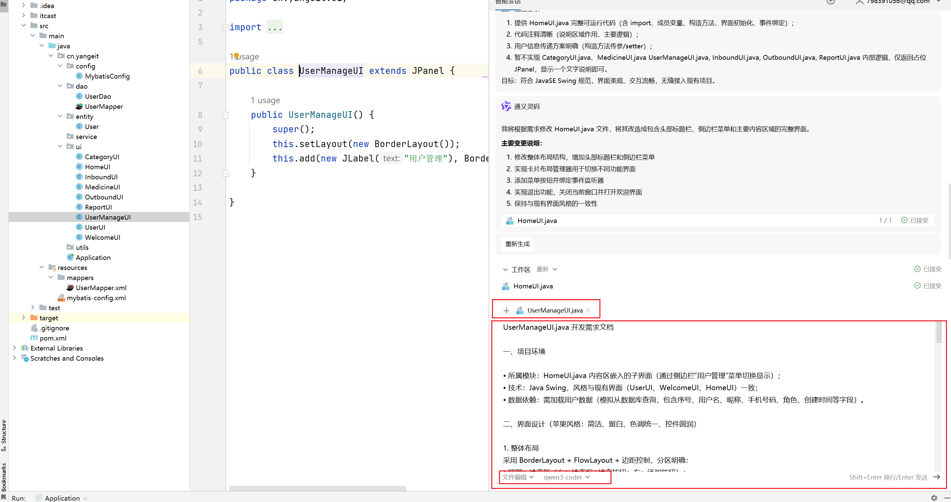This screenshot has width=951, height=502.
Task: Open HomeUI.java change entry in chat response
Action: click(x=537, y=220)
